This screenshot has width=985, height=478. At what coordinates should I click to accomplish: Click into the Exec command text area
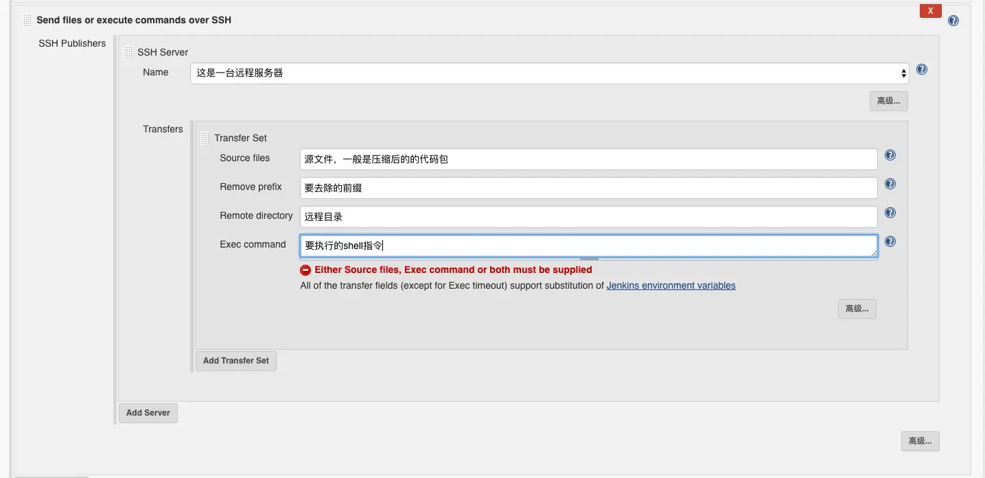[589, 246]
